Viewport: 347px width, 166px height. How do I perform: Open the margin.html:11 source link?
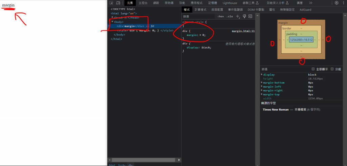point(243,31)
